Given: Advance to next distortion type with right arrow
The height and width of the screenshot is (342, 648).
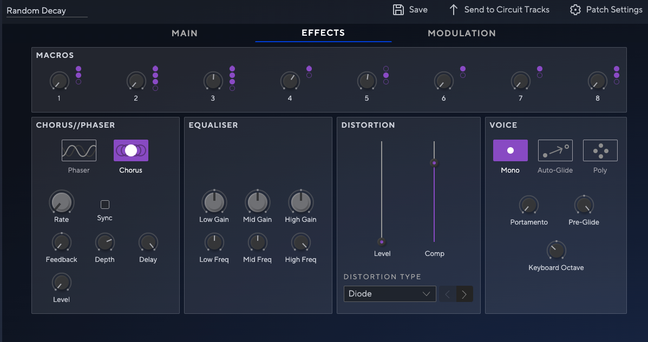Looking at the screenshot, I should point(464,293).
